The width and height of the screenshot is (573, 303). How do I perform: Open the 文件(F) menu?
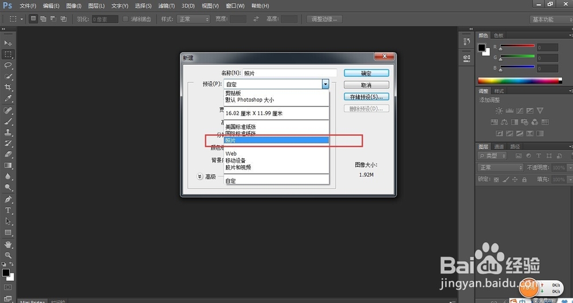[28, 6]
